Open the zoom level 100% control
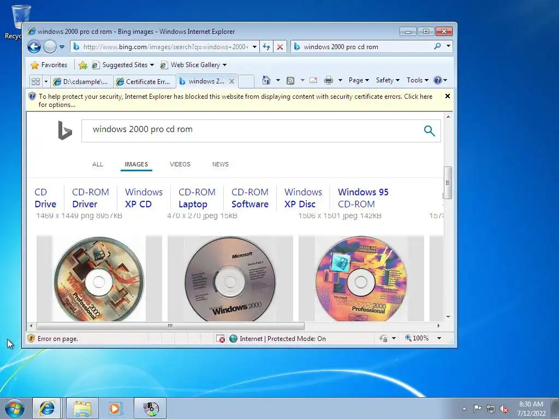 tap(424, 338)
